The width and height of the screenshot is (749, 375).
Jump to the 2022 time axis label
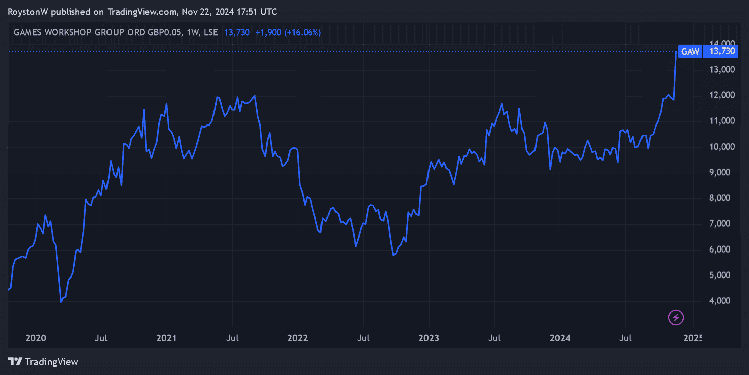point(297,338)
